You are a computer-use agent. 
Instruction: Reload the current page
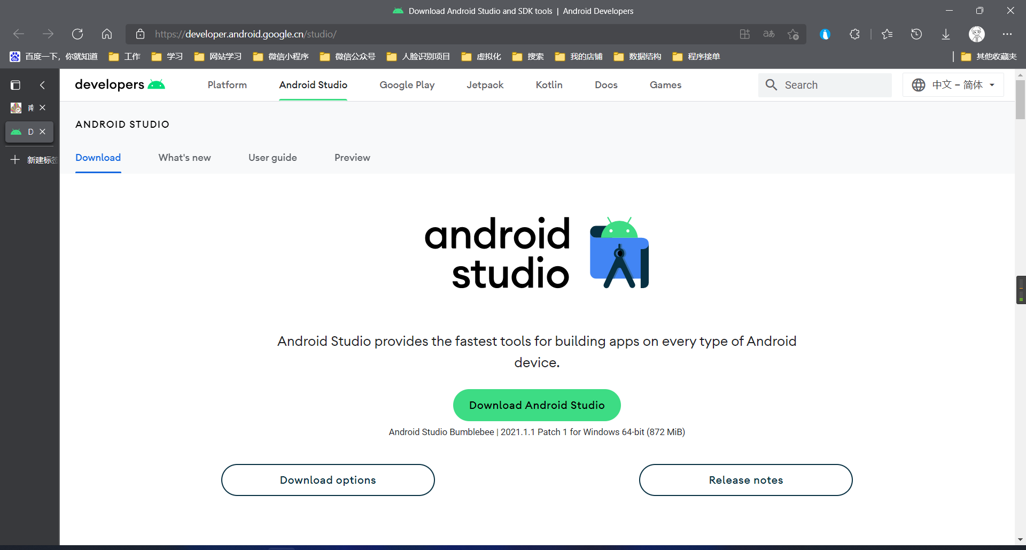(77, 34)
